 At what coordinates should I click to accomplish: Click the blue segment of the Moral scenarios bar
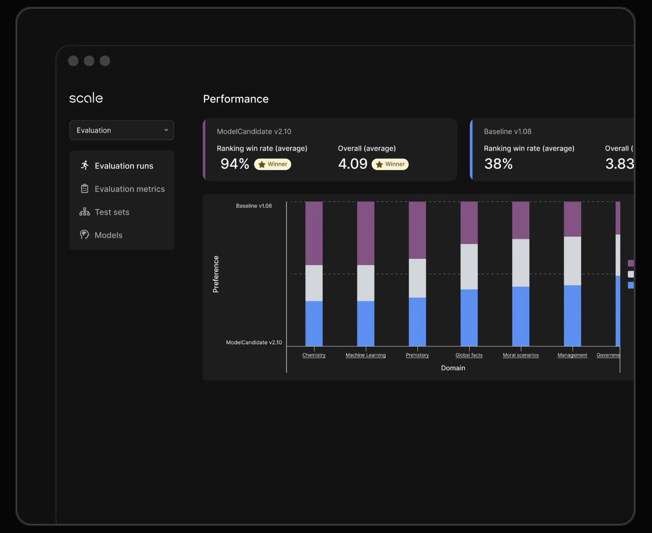pyautogui.click(x=521, y=316)
